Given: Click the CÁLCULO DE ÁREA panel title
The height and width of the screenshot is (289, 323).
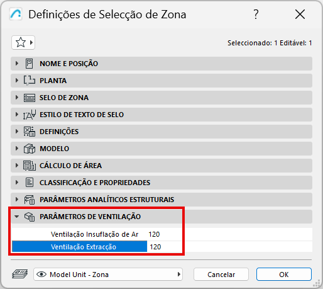Looking at the screenshot, I should pos(71,166).
